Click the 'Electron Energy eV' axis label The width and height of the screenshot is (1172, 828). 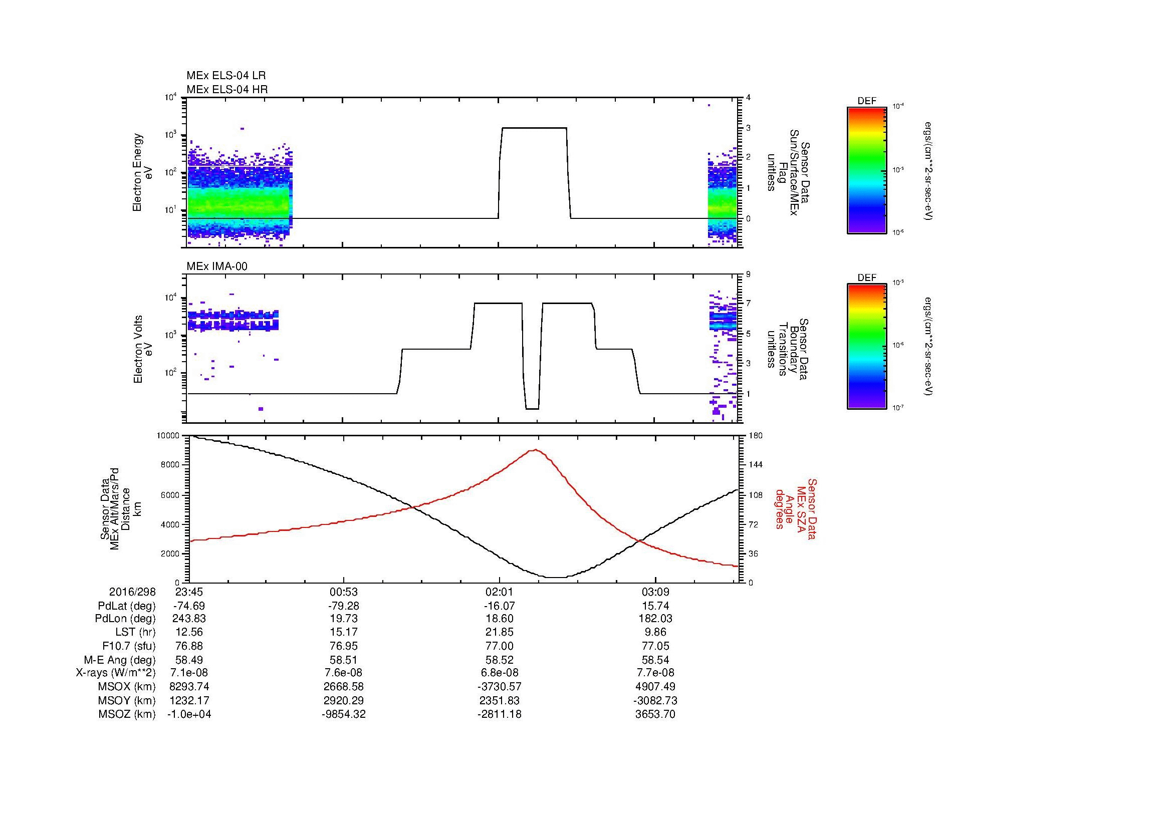pos(142,172)
